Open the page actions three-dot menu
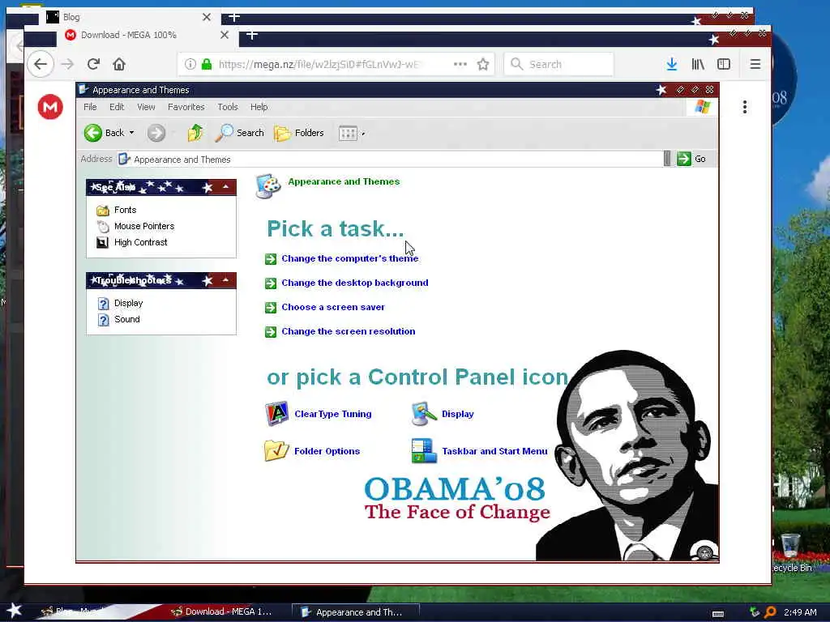830x622 pixels. [x=460, y=64]
